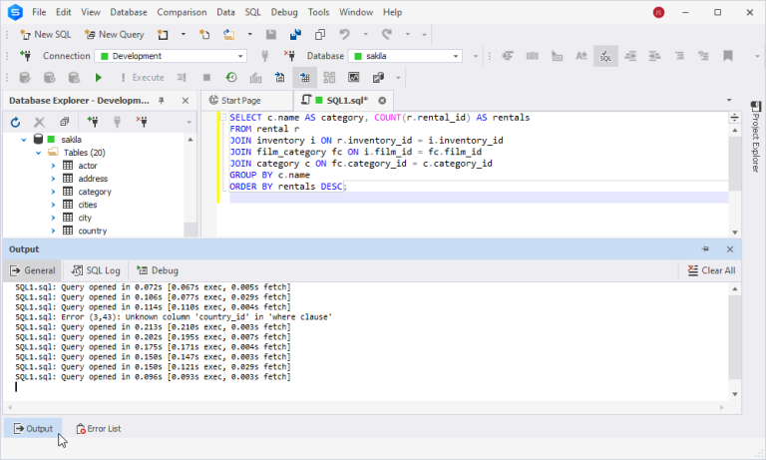Pin the Output panel with pushpin icon
Viewport: 766px width, 460px height.
coord(706,248)
